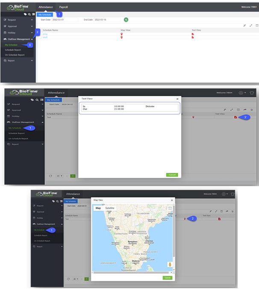
Task: Click the fullscreen icon on the map
Action: pyautogui.click(x=170, y=208)
